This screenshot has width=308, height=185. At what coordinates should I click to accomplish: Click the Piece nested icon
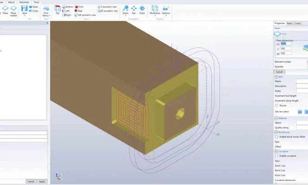[13, 10]
